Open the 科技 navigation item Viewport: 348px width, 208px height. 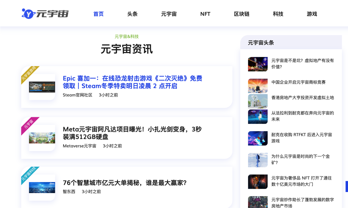click(278, 14)
